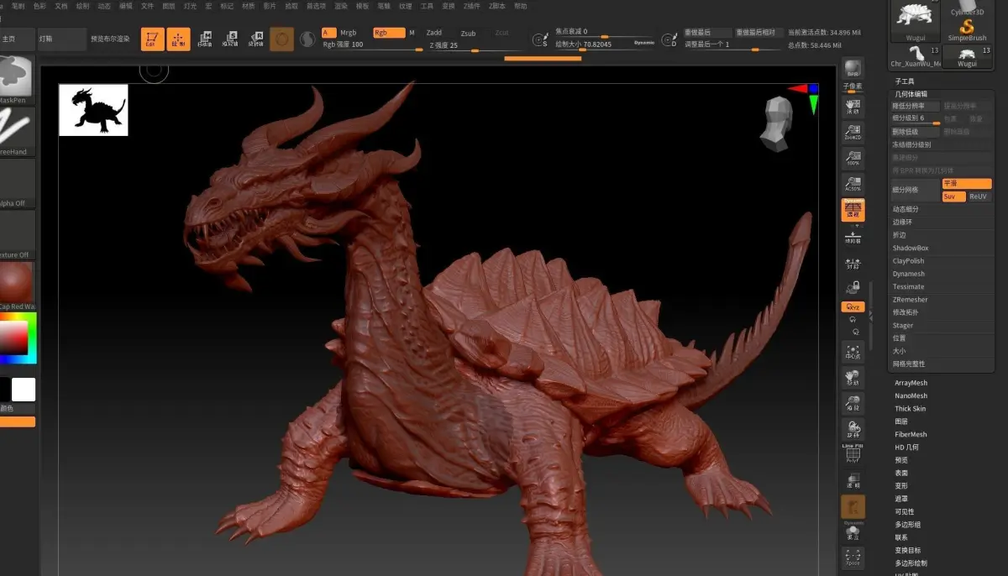Click the Zoom2D viewport icon
1008x576 pixels.
coord(853,133)
